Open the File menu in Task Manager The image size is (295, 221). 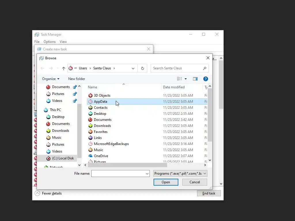(x=37, y=42)
